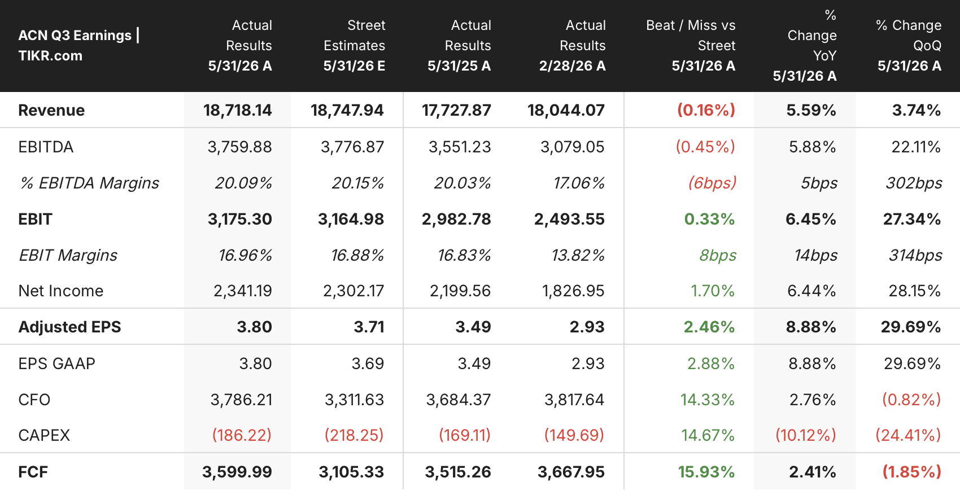Select EBIT actual value 3,175.30
The height and width of the screenshot is (491, 960).
pos(239,219)
